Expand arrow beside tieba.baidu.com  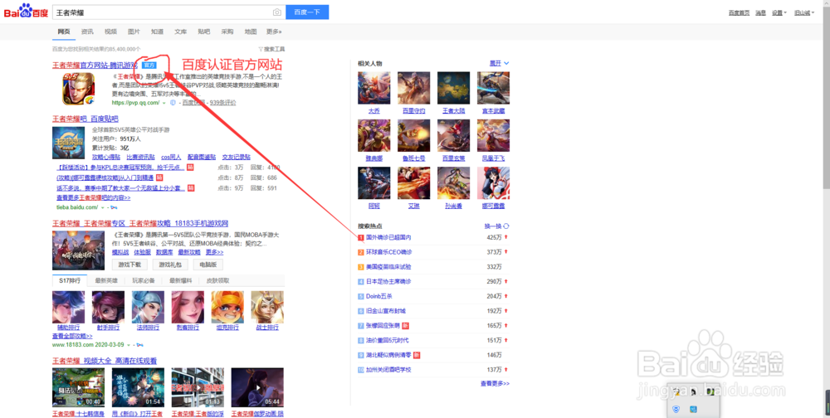[103, 208]
